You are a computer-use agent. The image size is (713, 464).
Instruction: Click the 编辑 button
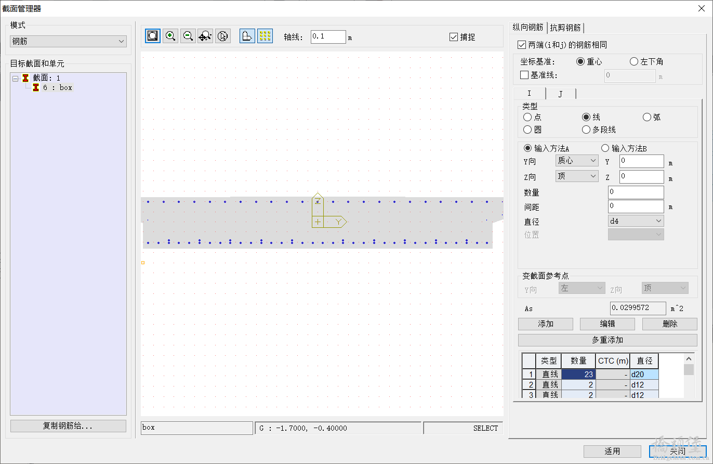608,324
